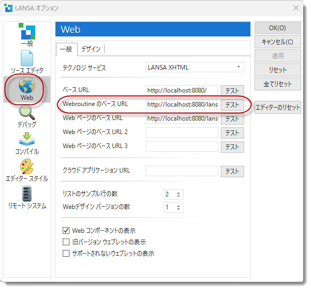Screen dimensions: 311x290
Task: Toggle サポートされないウェブレットの表示 checkbox
Action: (x=66, y=254)
